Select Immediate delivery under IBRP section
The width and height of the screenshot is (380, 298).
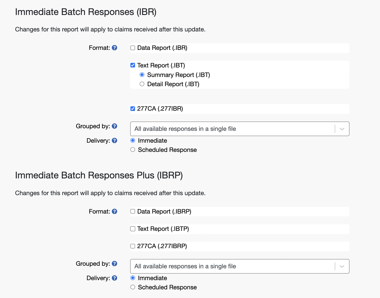click(x=133, y=278)
